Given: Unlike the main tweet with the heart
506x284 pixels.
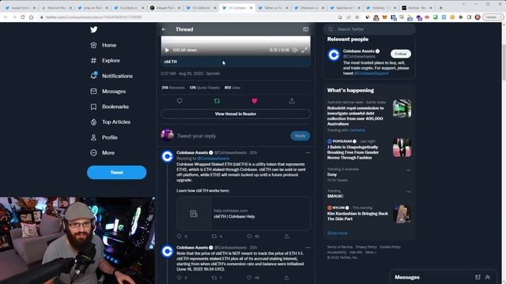Looking at the screenshot, I should [x=255, y=101].
